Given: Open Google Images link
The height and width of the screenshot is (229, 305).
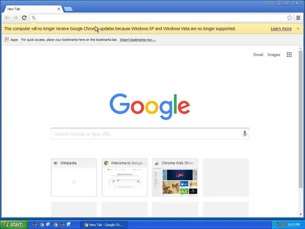Looking at the screenshot, I should 274,55.
